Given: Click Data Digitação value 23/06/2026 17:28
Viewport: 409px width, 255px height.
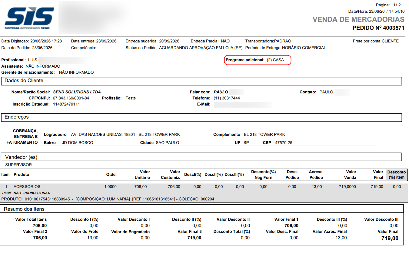Looking at the screenshot, I should 46,41.
